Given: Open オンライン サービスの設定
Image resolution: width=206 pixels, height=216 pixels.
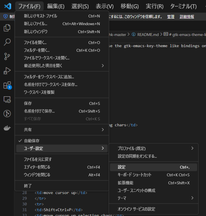Looking at the screenshot, I should coord(154,209).
